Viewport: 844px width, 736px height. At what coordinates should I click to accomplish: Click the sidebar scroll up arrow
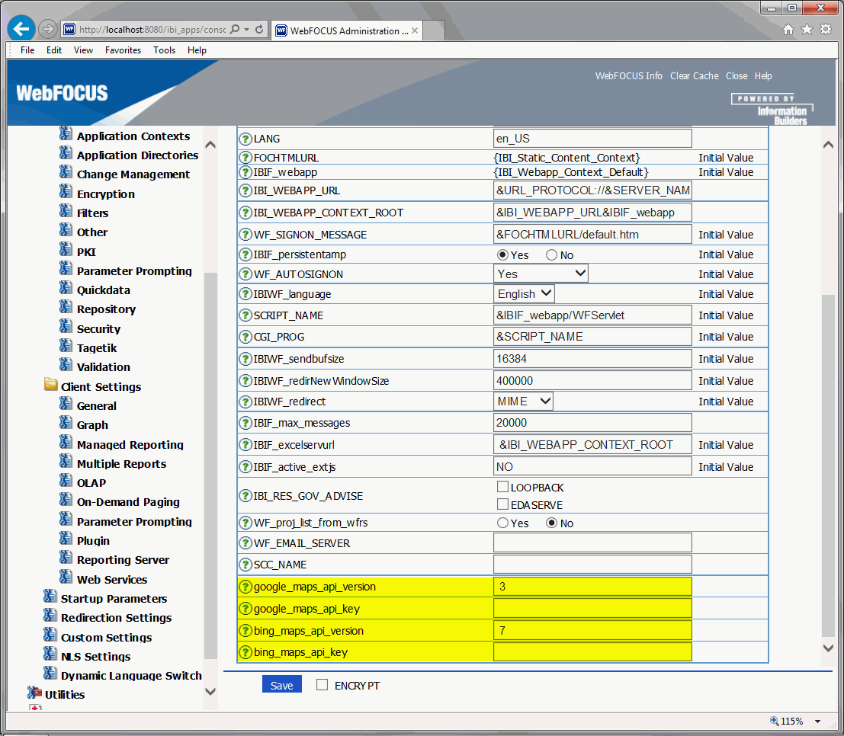pyautogui.click(x=210, y=145)
